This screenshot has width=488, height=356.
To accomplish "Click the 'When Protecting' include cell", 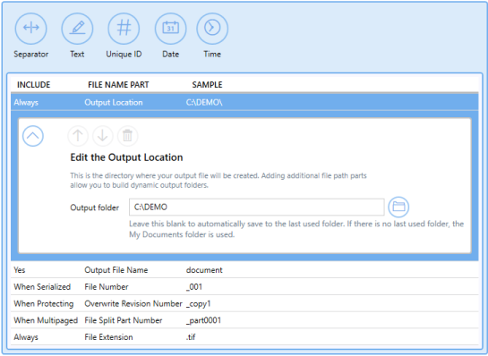I will point(44,304).
